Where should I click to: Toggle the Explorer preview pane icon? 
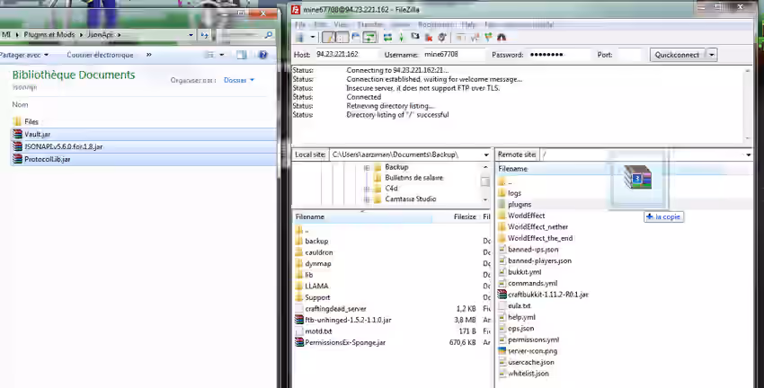click(242, 55)
